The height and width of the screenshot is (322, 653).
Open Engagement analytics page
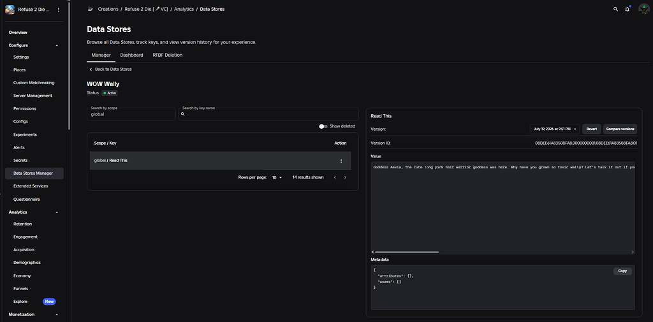coord(26,237)
